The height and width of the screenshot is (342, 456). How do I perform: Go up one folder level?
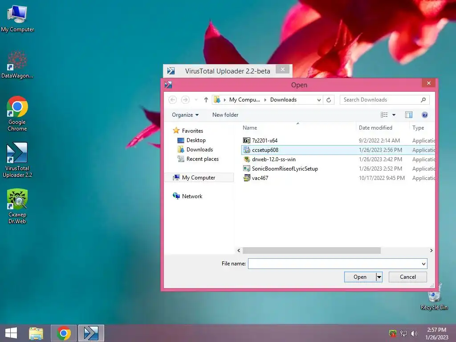206,100
